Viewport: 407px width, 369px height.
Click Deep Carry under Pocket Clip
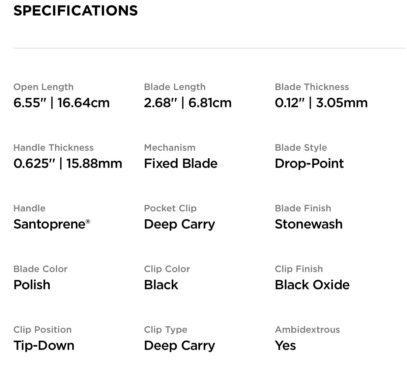coord(179,224)
